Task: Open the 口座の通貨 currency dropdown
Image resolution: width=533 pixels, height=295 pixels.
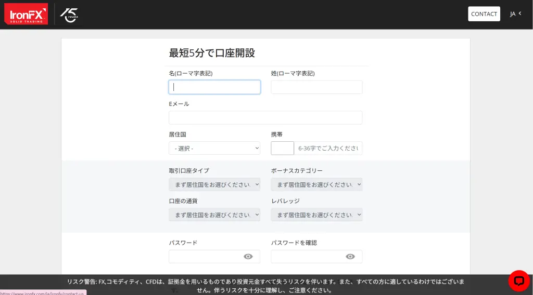Action: point(214,215)
